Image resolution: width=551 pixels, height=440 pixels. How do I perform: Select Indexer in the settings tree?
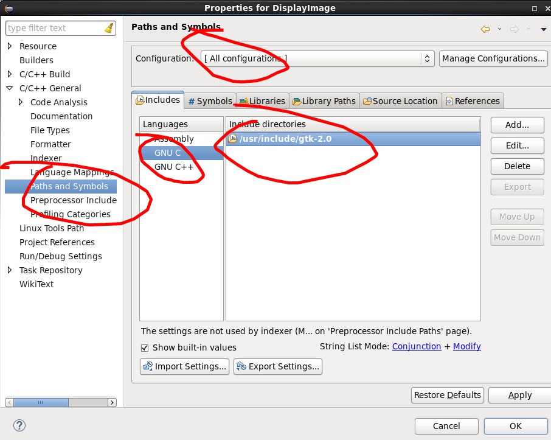point(46,158)
